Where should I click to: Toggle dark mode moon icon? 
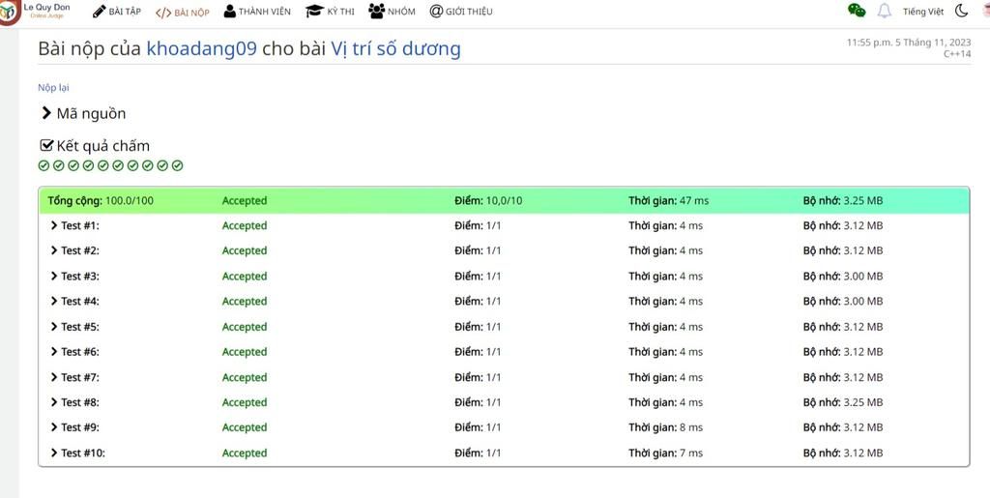click(x=961, y=11)
